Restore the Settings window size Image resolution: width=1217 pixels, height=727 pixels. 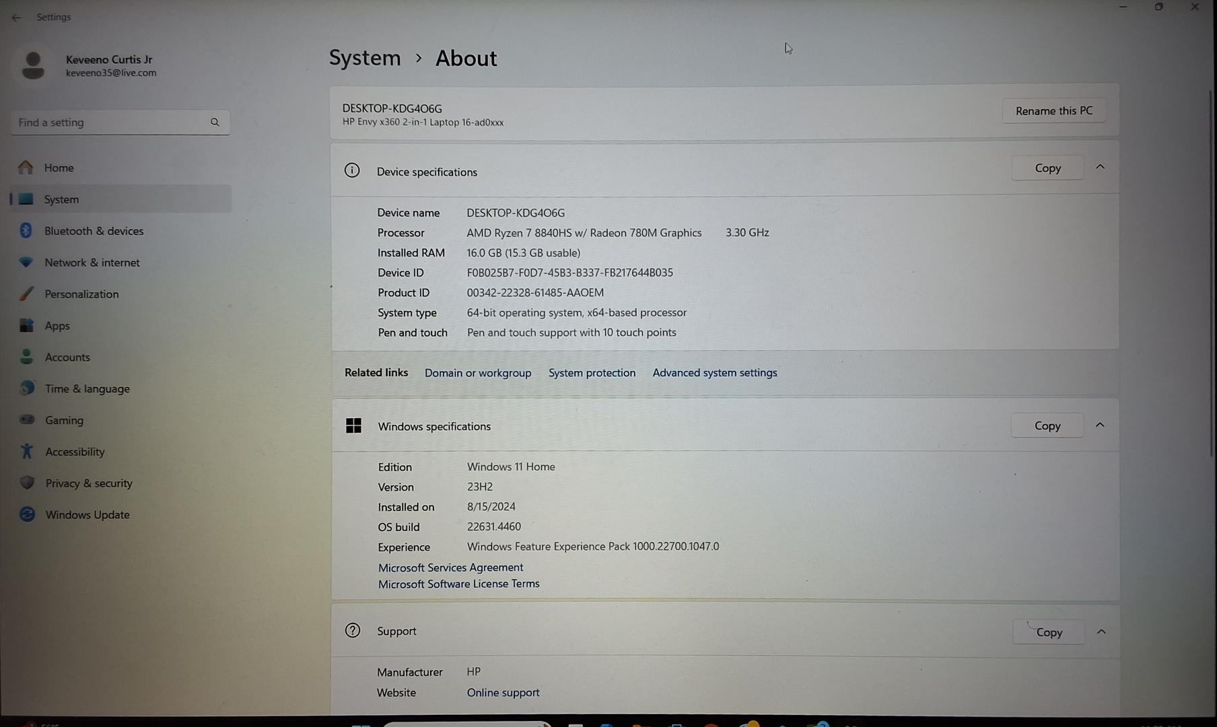point(1158,7)
